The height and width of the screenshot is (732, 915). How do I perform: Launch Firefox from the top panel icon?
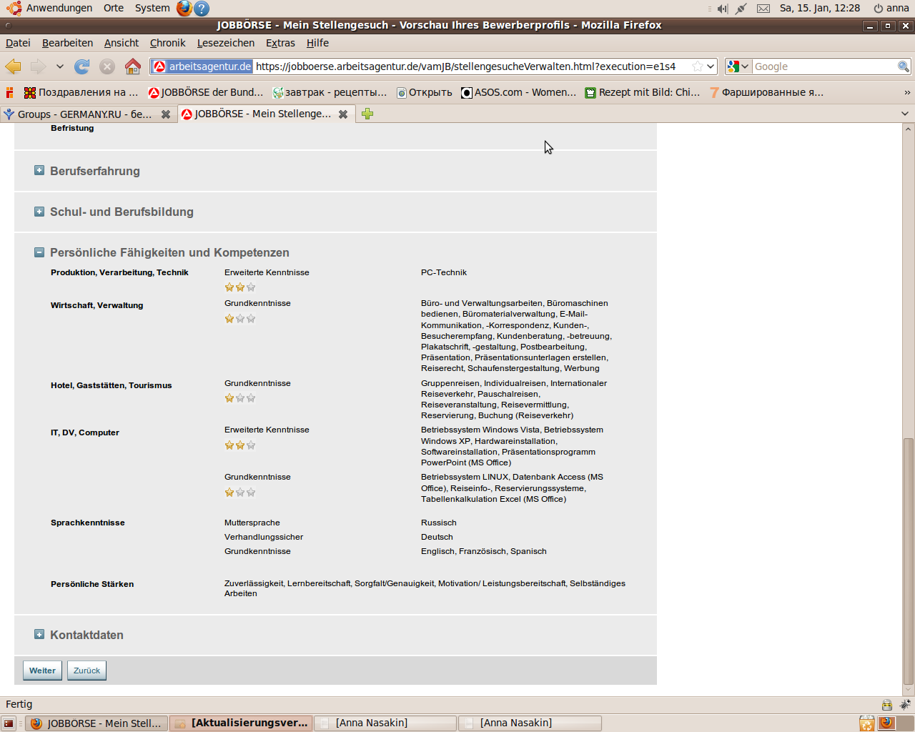point(184,9)
